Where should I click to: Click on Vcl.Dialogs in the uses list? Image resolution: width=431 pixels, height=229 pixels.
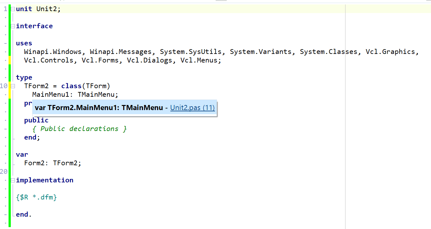pos(149,60)
